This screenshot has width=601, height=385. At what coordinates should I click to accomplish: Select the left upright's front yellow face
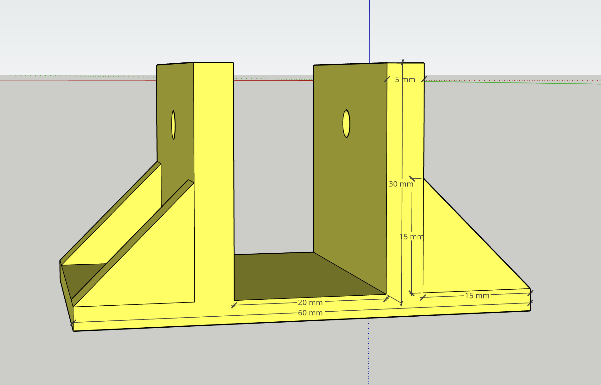214,176
